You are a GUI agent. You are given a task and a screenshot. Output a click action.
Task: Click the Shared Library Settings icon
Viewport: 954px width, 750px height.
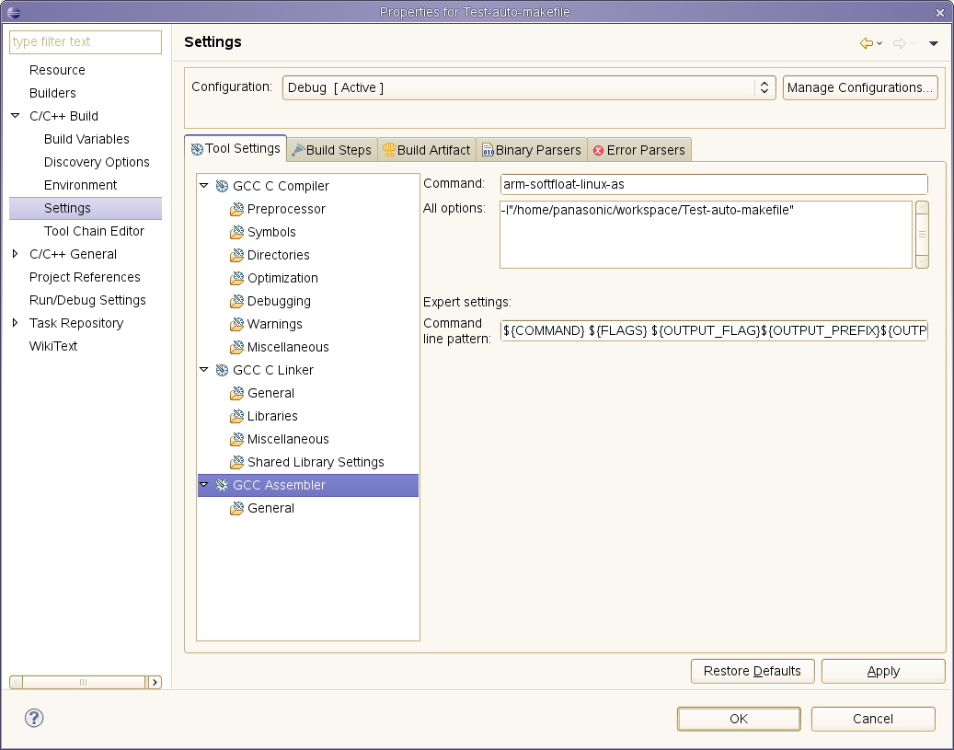[x=236, y=463]
